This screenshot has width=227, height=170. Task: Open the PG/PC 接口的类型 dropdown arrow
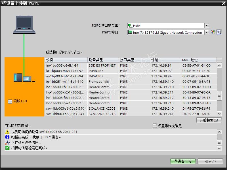[207, 25]
